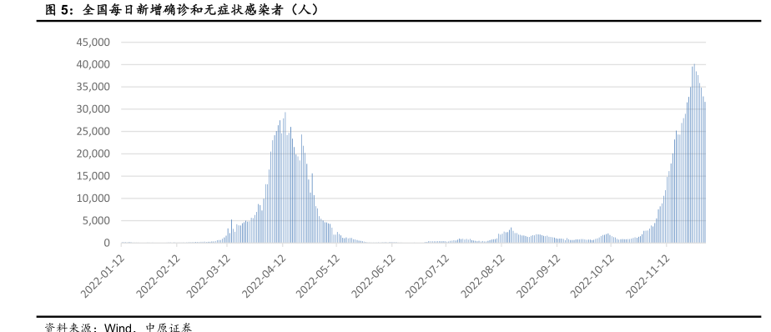Click the 2022-01-12 date label
The height and width of the screenshot is (332, 771).
pos(103,275)
